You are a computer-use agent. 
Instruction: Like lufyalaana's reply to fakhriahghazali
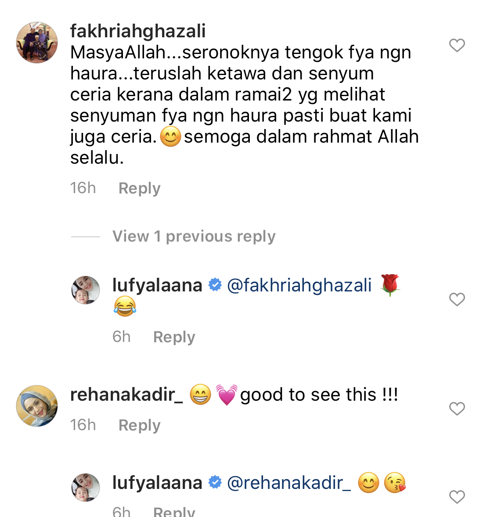pyautogui.click(x=457, y=299)
